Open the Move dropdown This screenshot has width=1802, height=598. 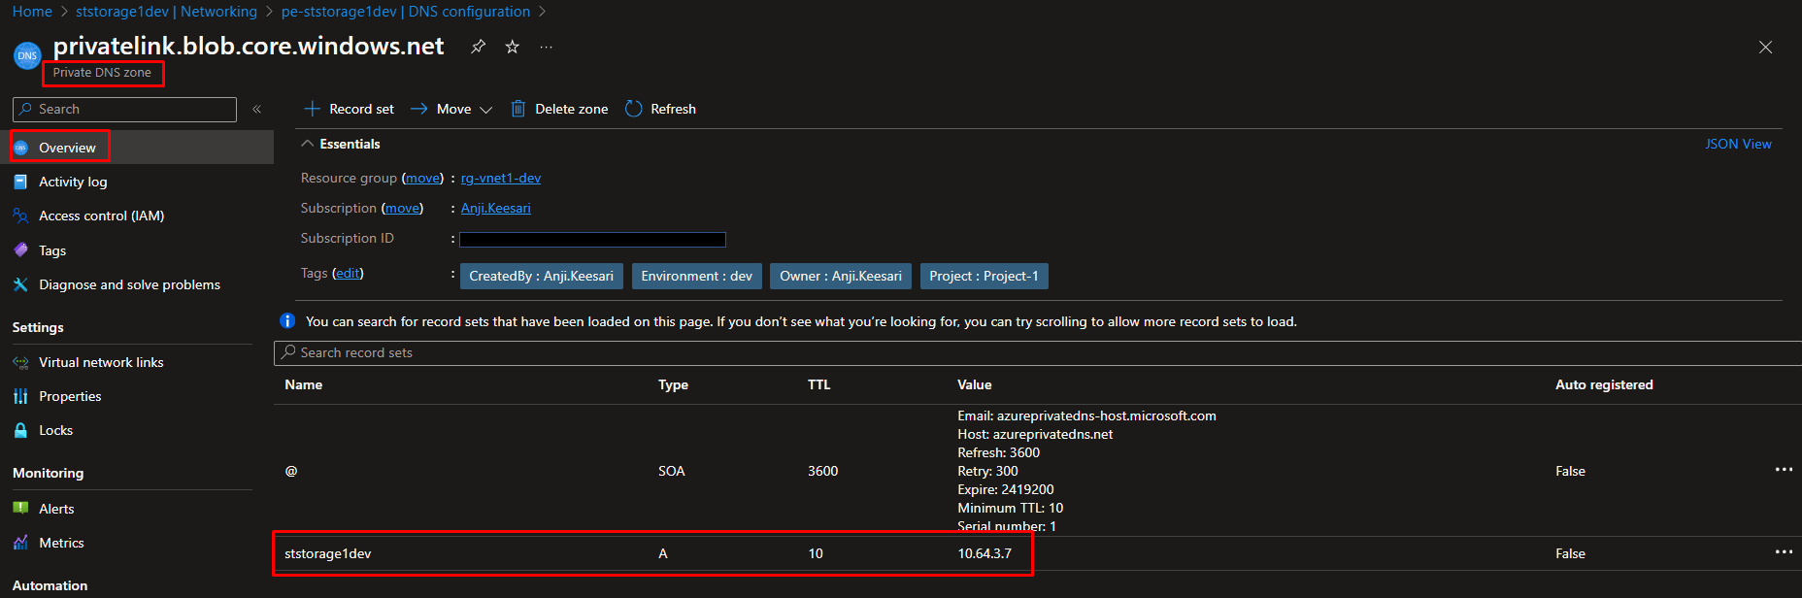[451, 109]
